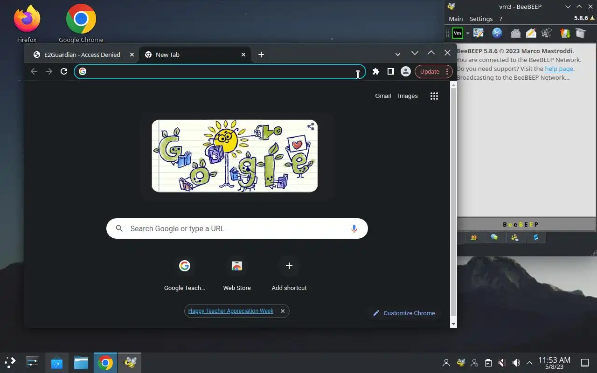Start voice search with microphone icon
This screenshot has height=373, width=597.
[354, 228]
